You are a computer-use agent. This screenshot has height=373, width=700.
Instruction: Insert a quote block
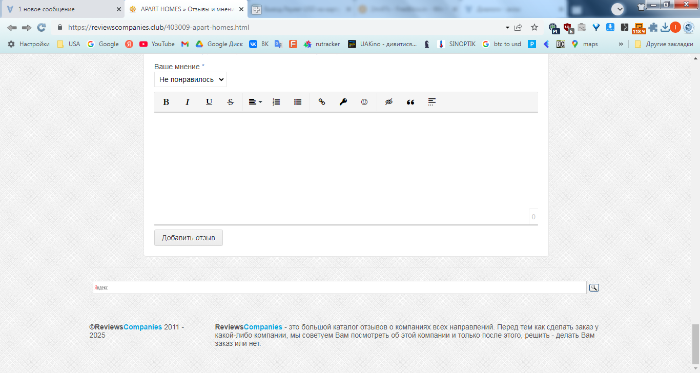410,102
